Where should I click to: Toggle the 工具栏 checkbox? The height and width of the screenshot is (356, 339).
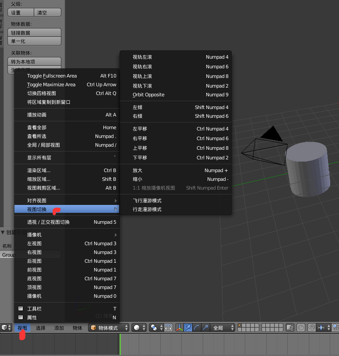pyautogui.click(x=21, y=308)
